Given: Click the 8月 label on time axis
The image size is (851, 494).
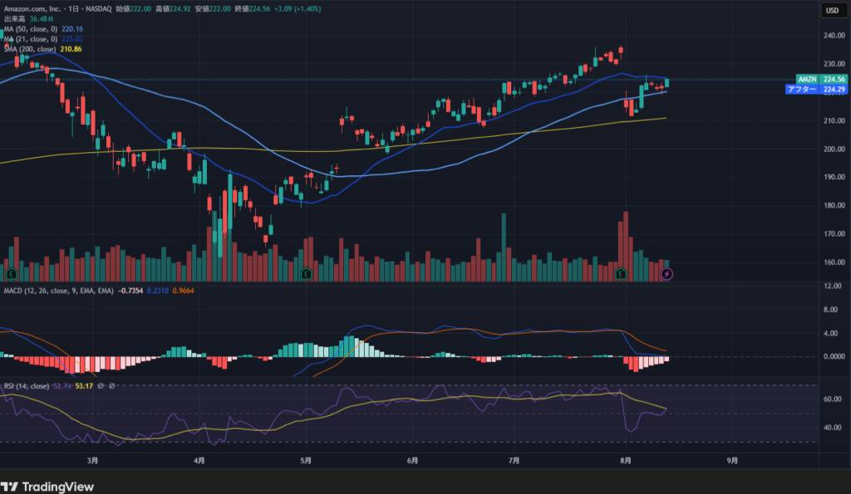Looking at the screenshot, I should click(626, 461).
